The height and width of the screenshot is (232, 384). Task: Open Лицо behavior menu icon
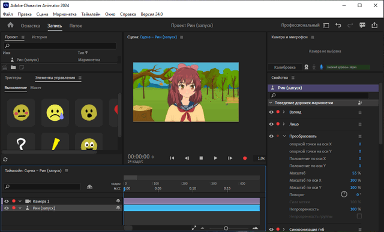360,124
